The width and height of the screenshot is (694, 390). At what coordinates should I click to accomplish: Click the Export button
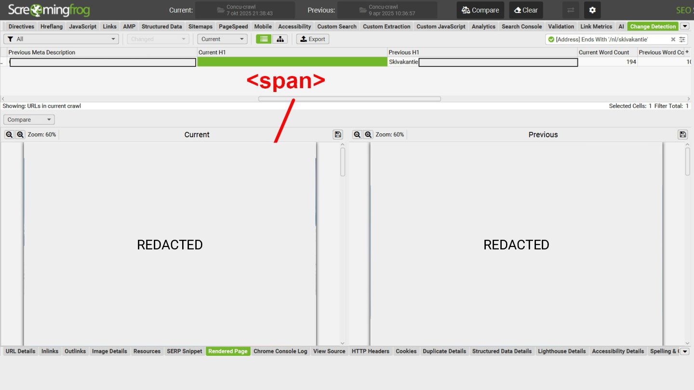[312, 39]
